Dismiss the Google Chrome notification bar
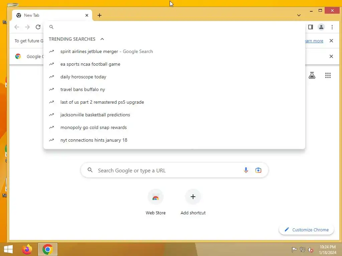This screenshot has width=342, height=256. point(331,56)
